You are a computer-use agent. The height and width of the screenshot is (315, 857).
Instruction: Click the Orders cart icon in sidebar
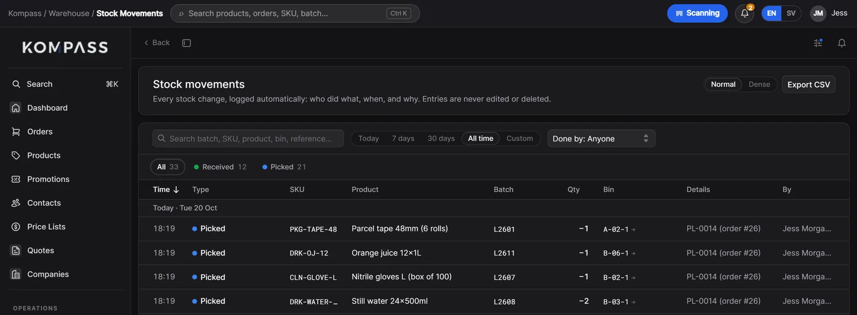16,132
